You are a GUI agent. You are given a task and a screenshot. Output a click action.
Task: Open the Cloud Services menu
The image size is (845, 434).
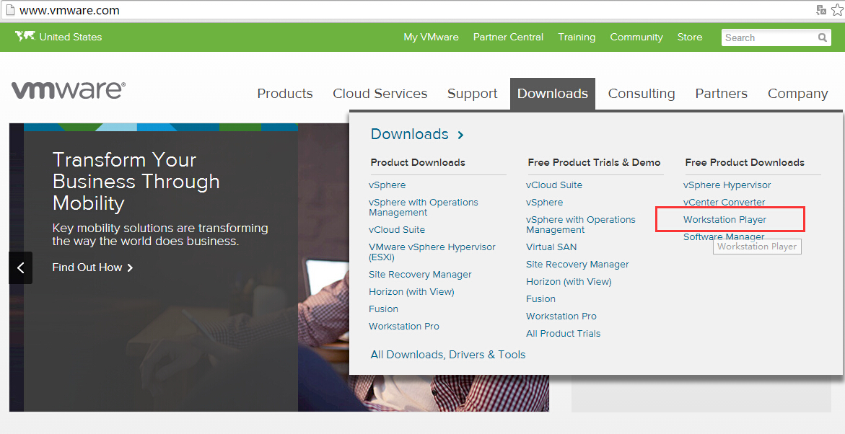click(x=380, y=94)
